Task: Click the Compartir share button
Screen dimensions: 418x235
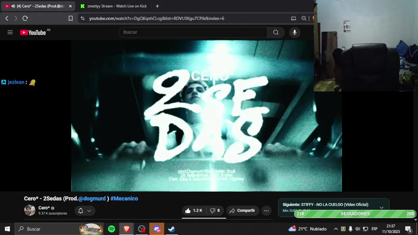Action: (x=243, y=211)
